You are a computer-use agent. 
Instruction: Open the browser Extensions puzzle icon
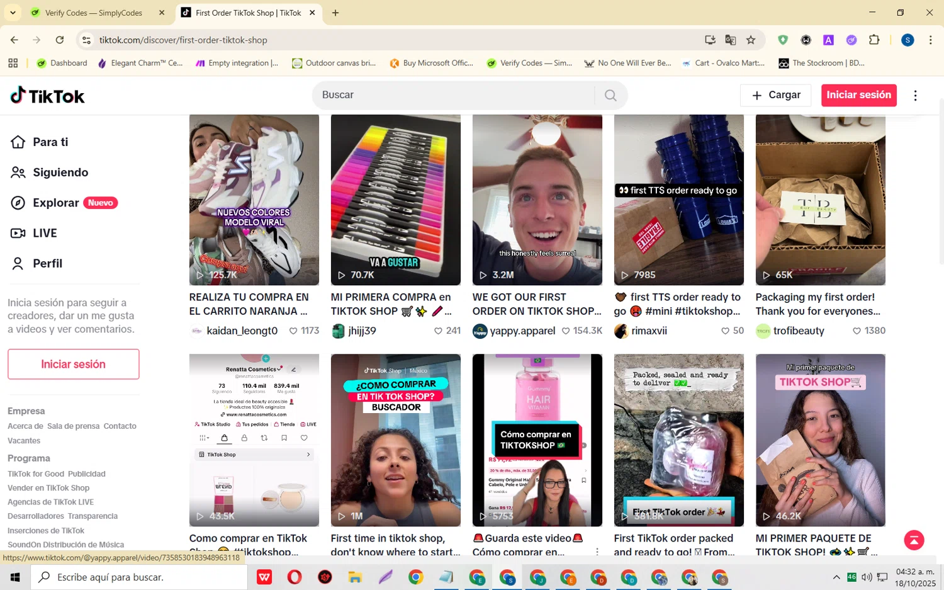coord(874,40)
